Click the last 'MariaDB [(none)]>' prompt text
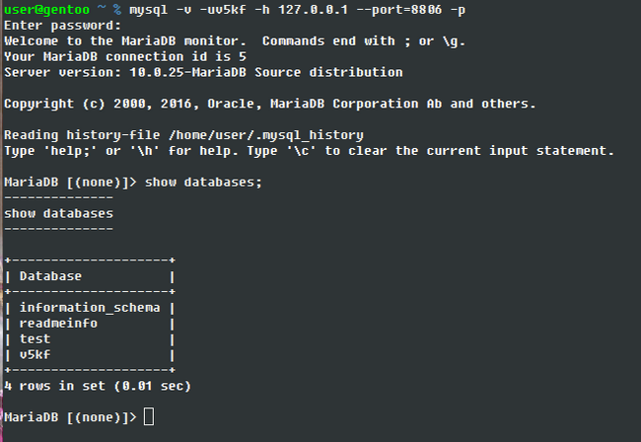 (70, 417)
